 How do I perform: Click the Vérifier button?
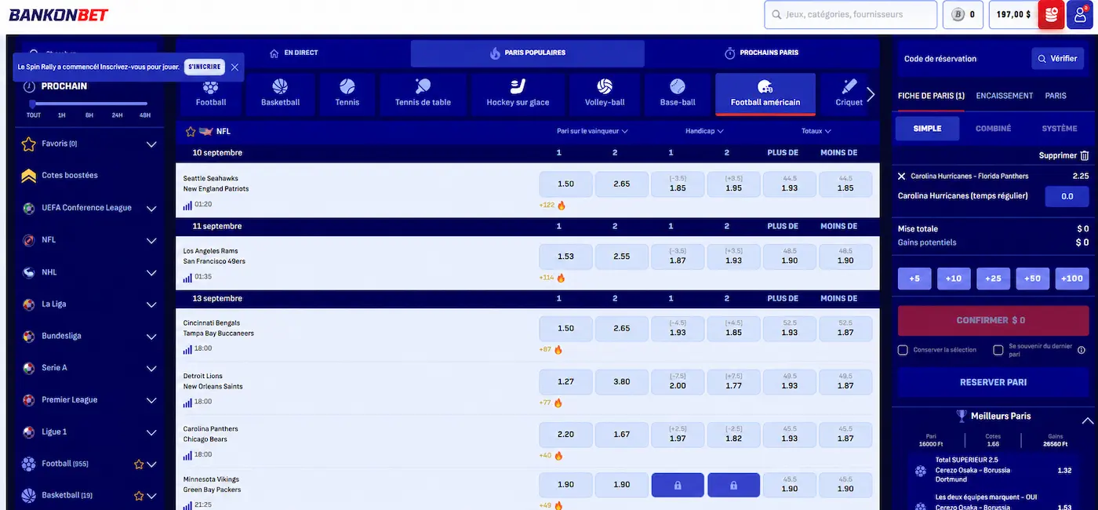tap(1057, 59)
